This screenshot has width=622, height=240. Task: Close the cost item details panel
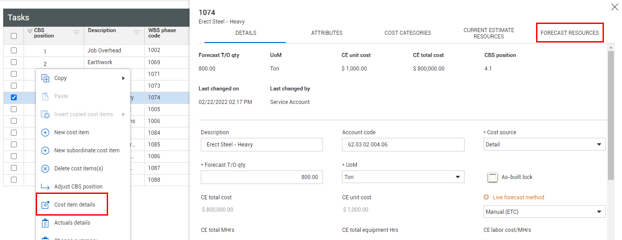pos(614,7)
